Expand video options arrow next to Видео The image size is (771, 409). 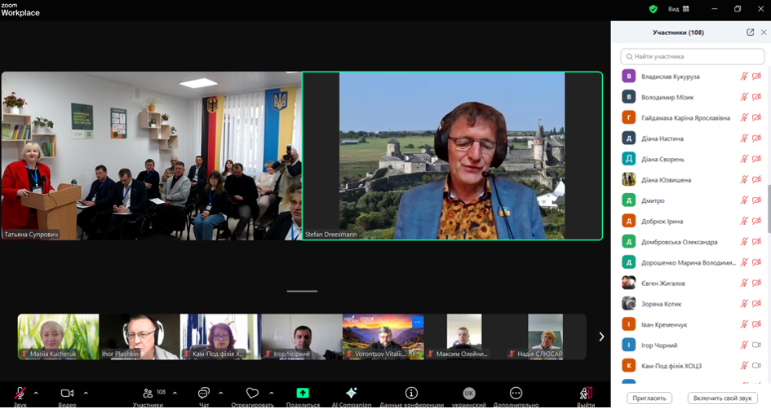(86, 393)
